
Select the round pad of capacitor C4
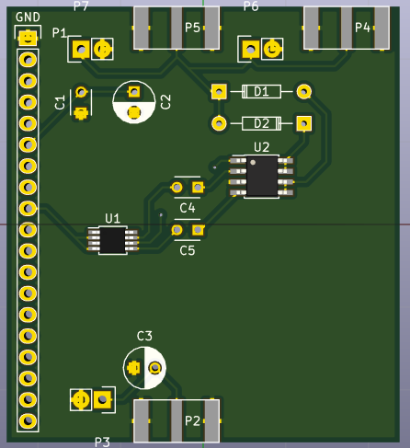pyautogui.click(x=177, y=187)
